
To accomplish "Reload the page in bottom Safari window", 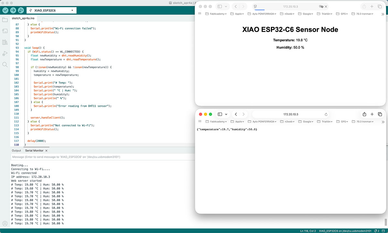I will [x=326, y=114].
